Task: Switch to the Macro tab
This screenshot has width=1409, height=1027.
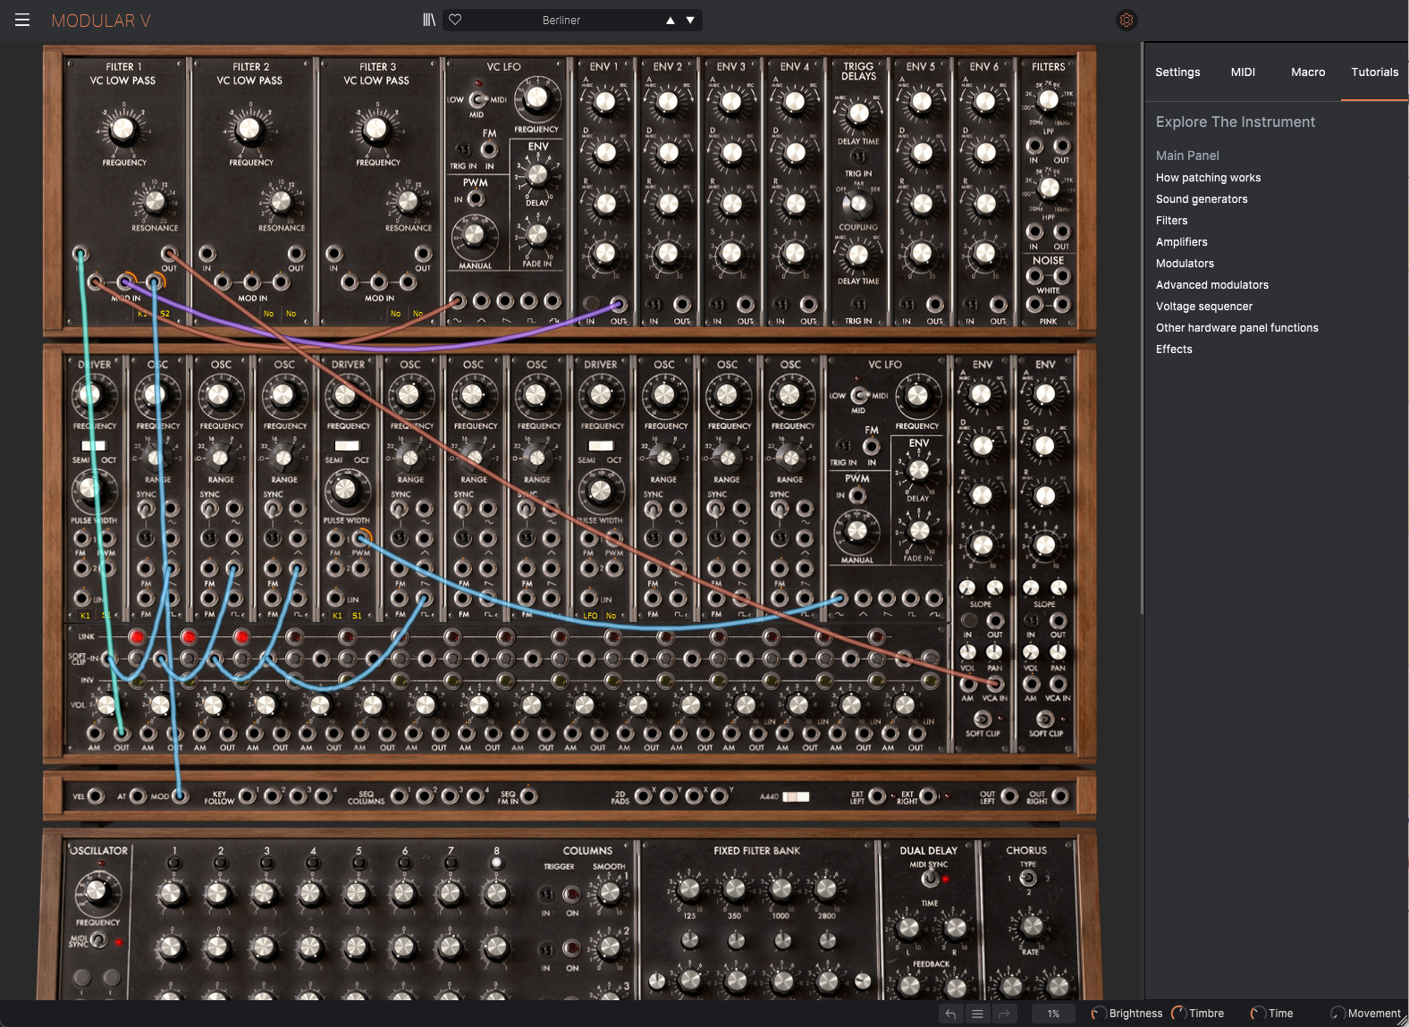Action: [1308, 72]
